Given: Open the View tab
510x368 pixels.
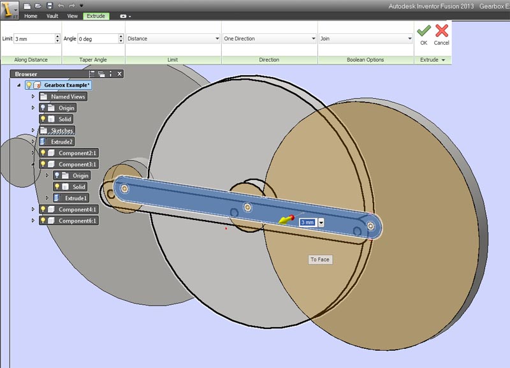Looking at the screenshot, I should (x=72, y=16).
